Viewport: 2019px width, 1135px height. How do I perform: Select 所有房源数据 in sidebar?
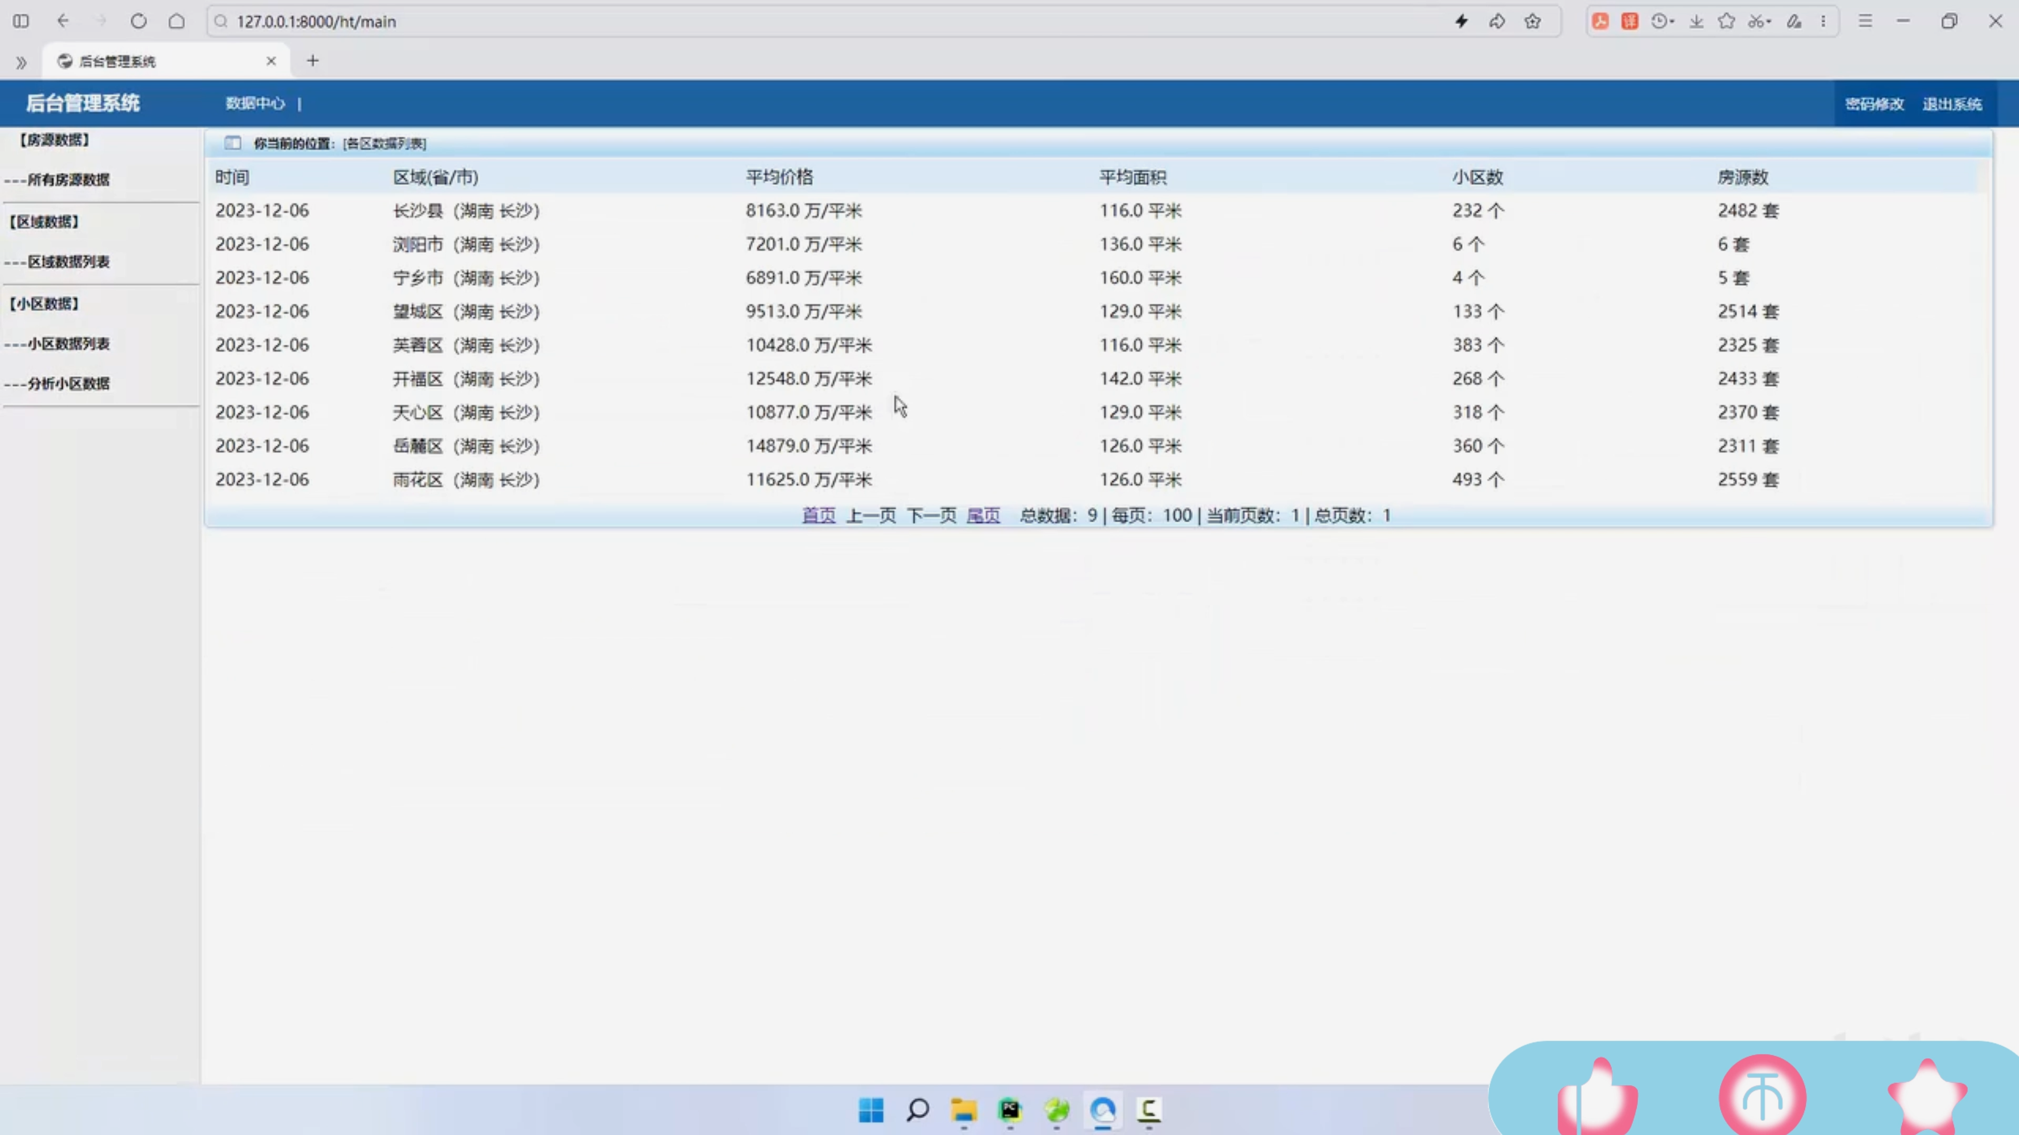coord(68,179)
